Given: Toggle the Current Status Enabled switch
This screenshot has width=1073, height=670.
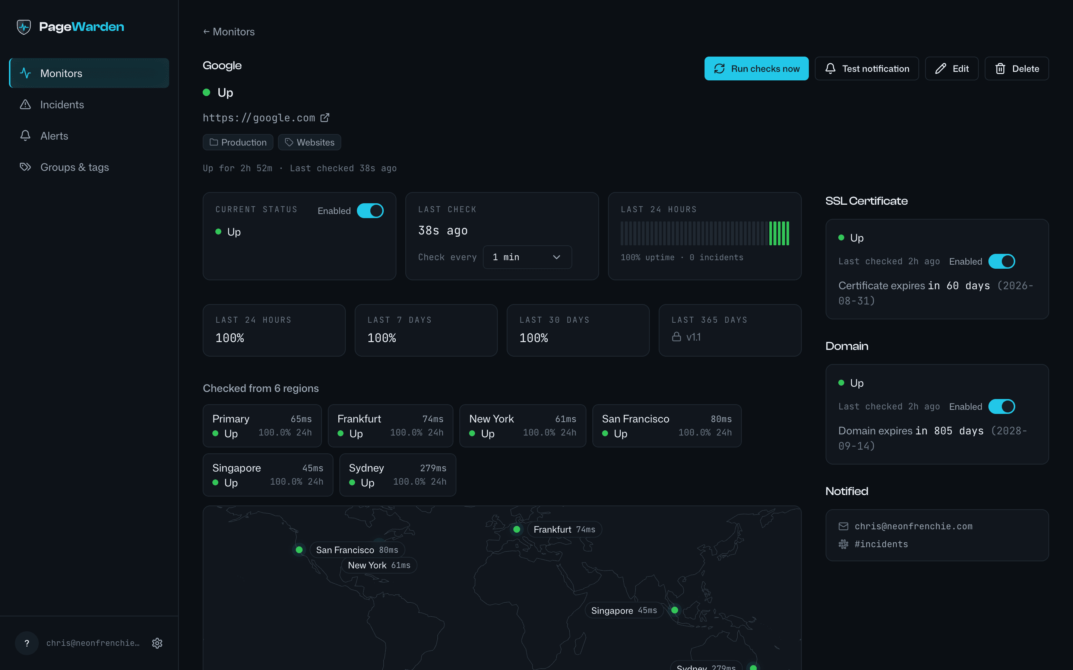Looking at the screenshot, I should coord(370,211).
